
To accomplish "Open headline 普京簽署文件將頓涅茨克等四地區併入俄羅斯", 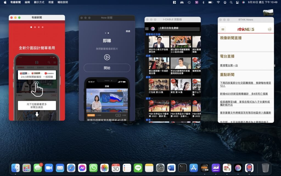I will 245,113.
